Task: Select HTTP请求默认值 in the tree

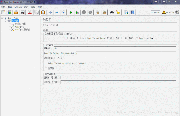Action: 23,29
